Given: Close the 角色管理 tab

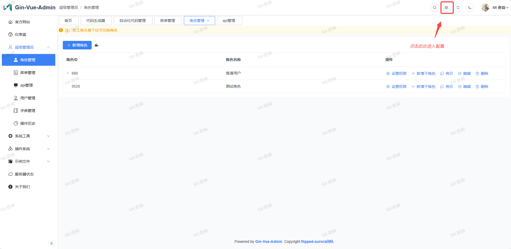Looking at the screenshot, I should (208, 21).
